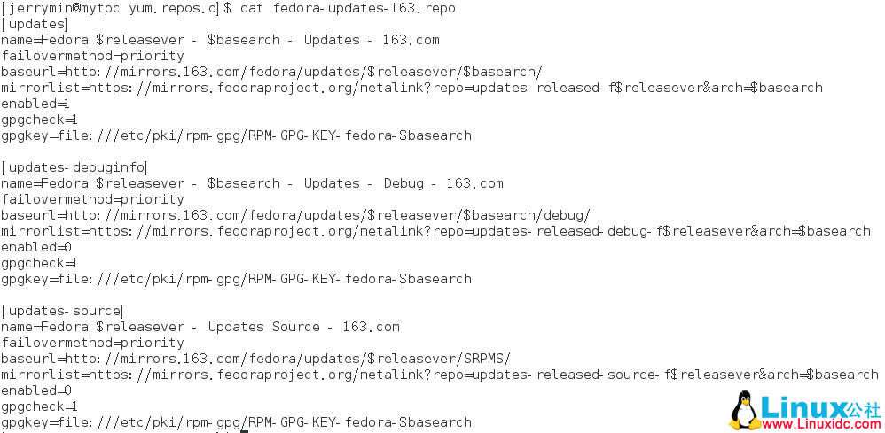Viewport: 885px width, 433px height.
Task: Click the terminal cursor block at bottom
Action: [x=245, y=431]
